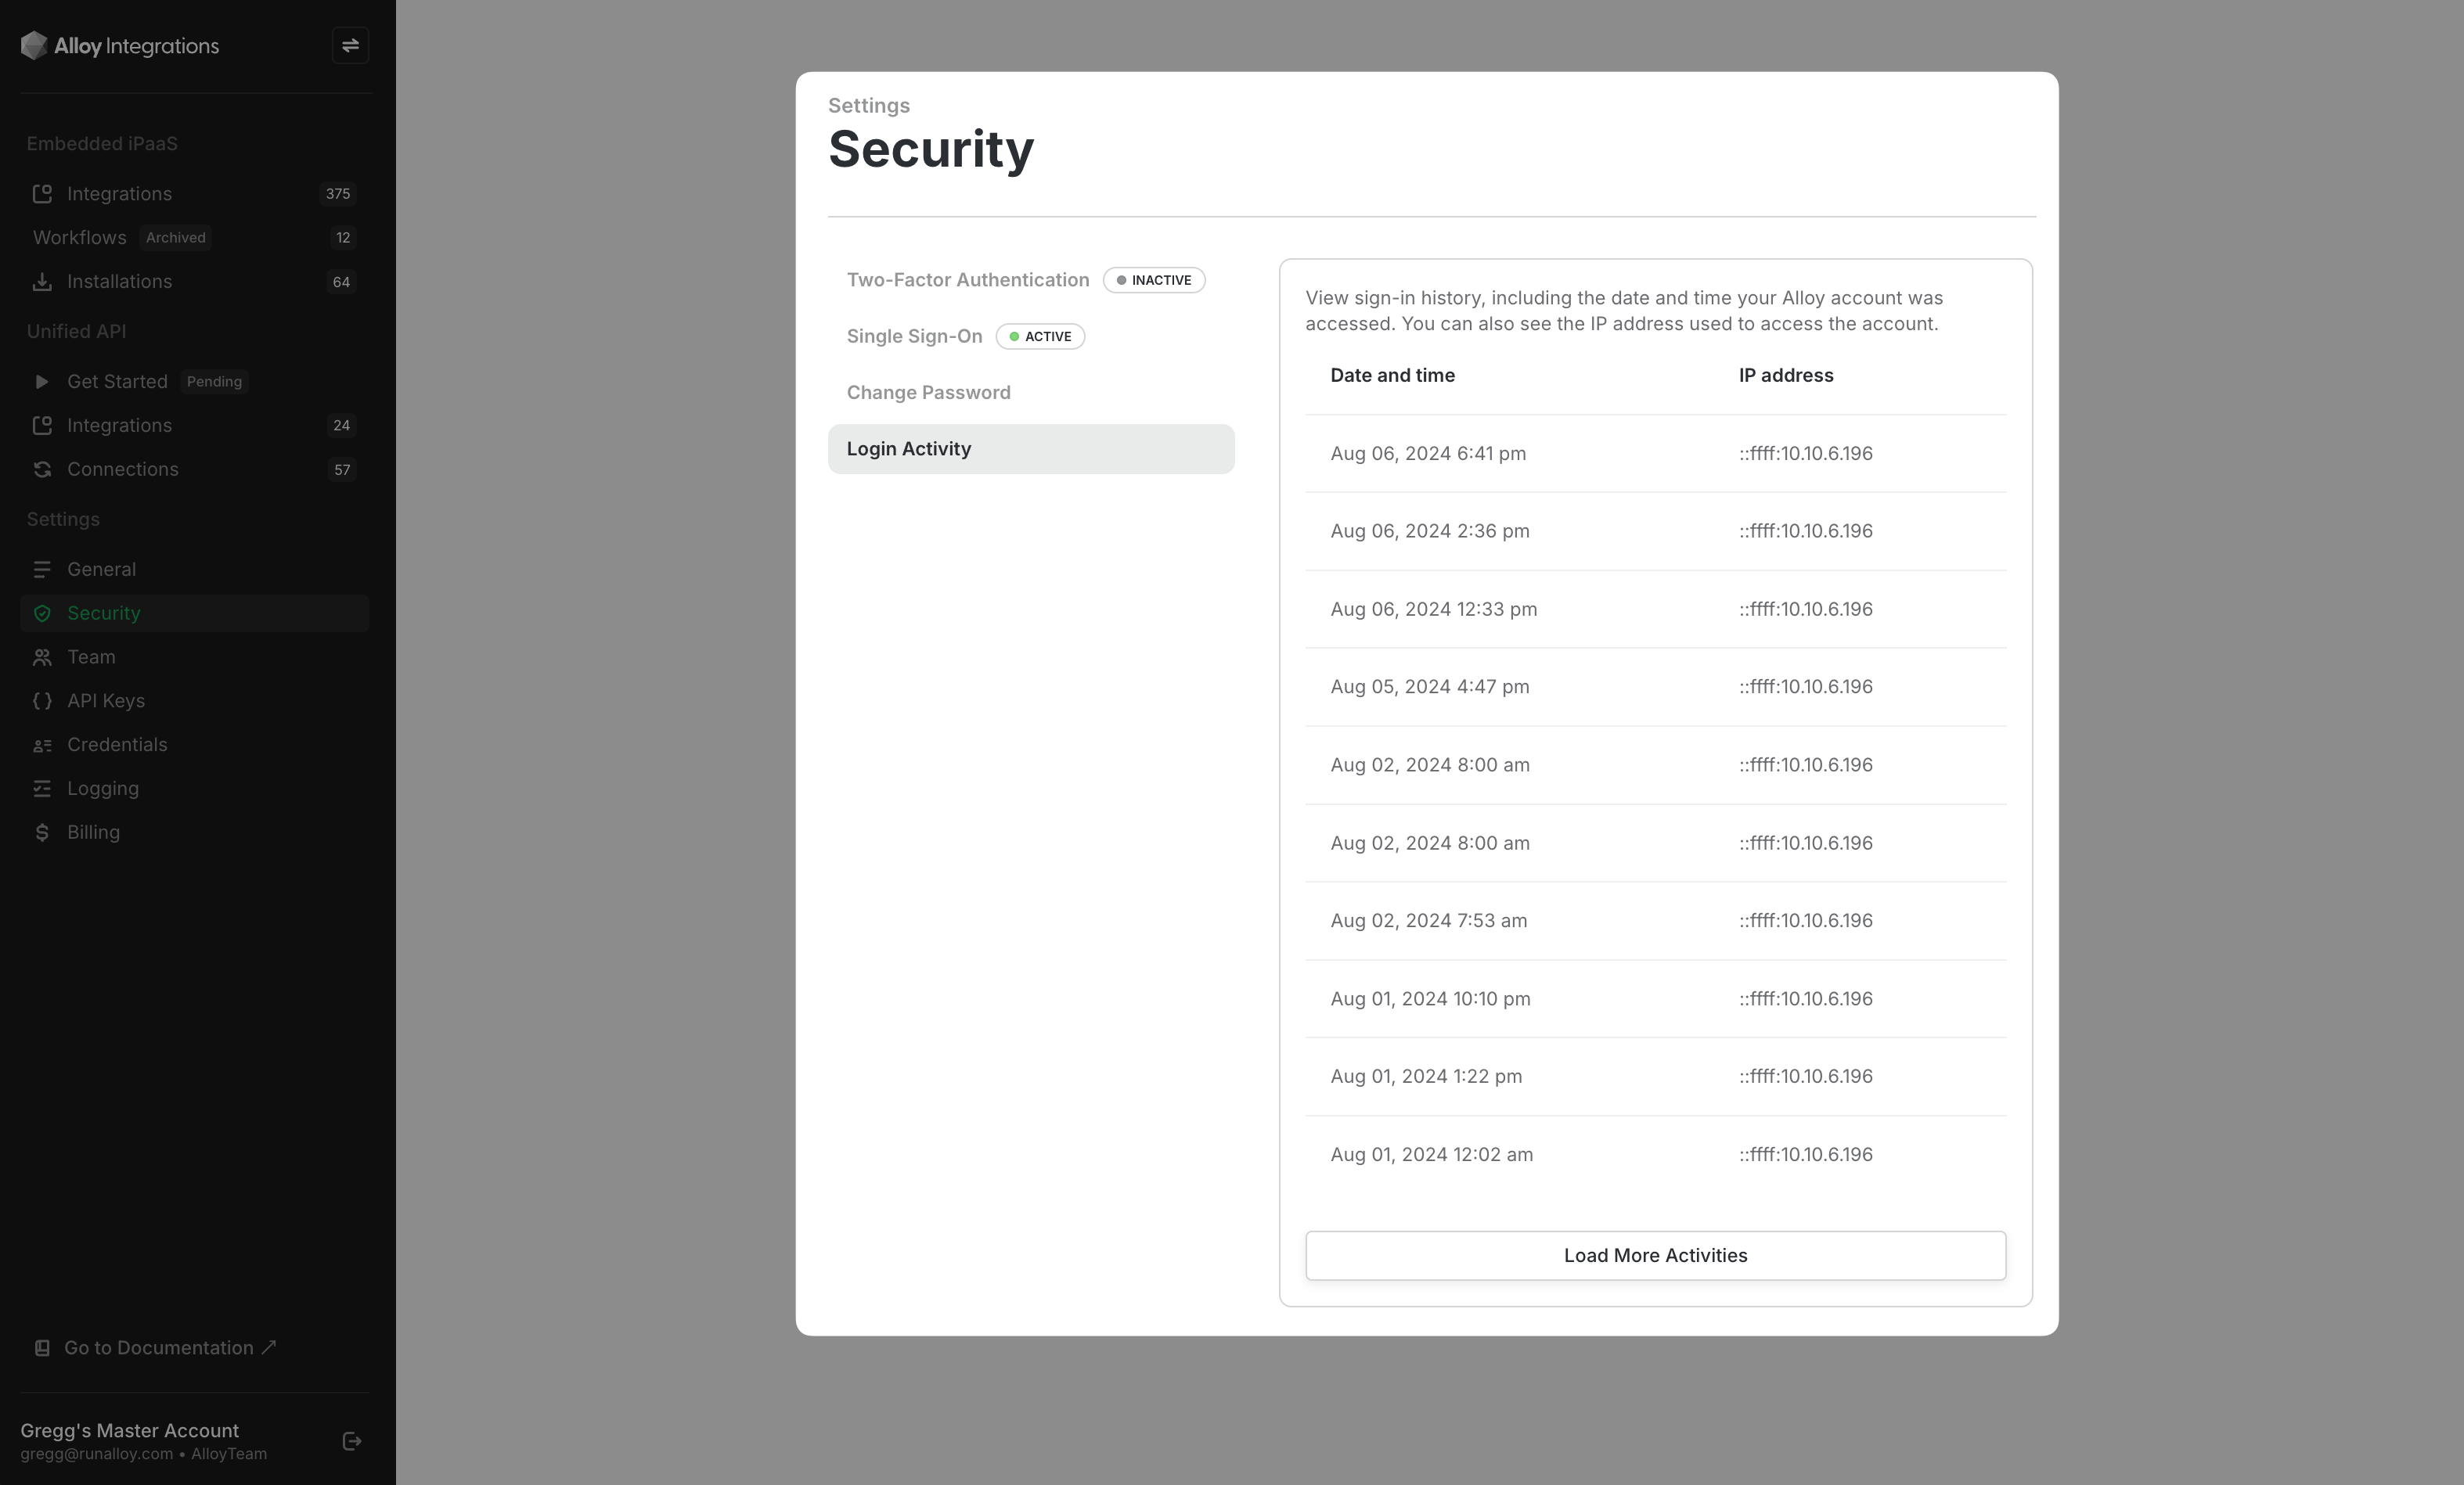Click the sidebar collapse swap icon

350,46
